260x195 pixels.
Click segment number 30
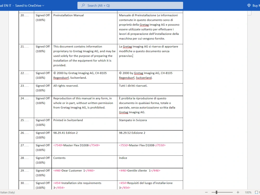[x=22, y=183]
